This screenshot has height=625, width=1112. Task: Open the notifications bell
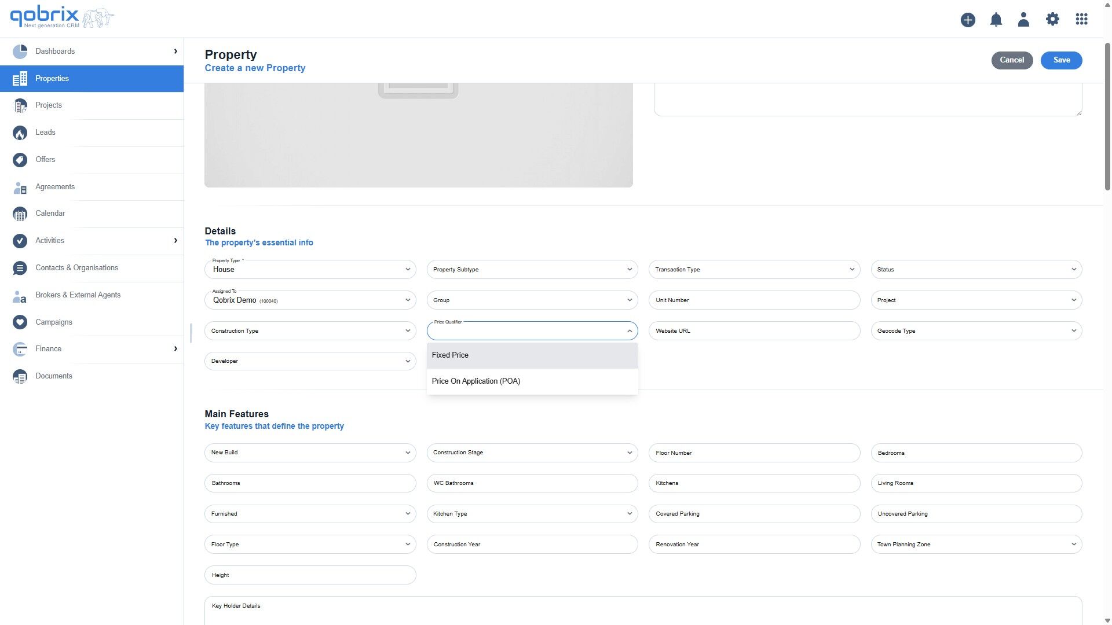[996, 19]
